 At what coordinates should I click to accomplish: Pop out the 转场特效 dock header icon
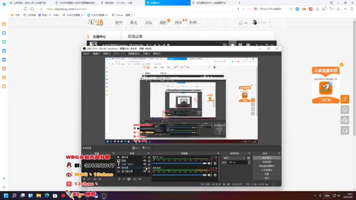(249, 153)
